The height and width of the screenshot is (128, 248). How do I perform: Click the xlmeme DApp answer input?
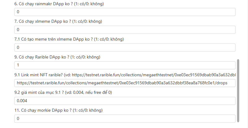tap(125, 30)
